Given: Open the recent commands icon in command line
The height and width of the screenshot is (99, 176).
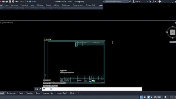Looking at the screenshot, I should [44, 89].
